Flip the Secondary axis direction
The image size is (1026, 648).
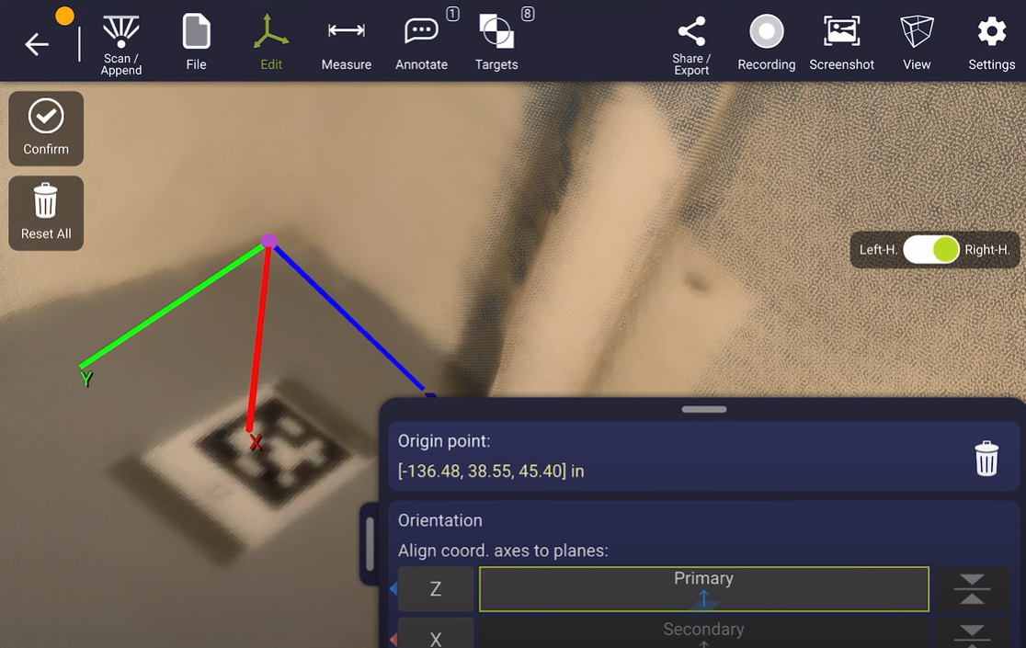[972, 634]
